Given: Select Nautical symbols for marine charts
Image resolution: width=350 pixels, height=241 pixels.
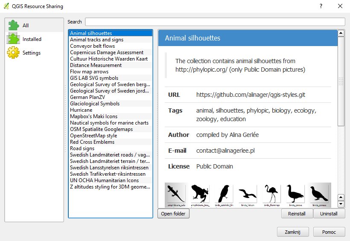Looking at the screenshot, I should 111,123.
